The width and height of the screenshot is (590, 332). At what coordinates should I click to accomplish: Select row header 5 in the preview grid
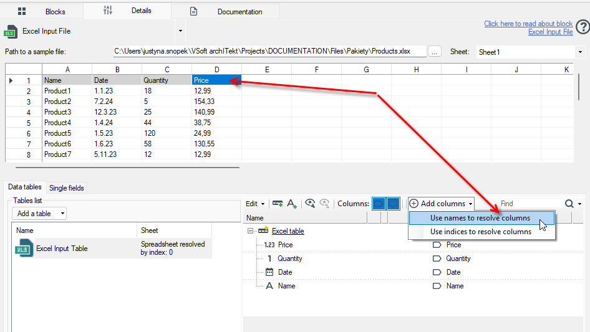click(24, 123)
